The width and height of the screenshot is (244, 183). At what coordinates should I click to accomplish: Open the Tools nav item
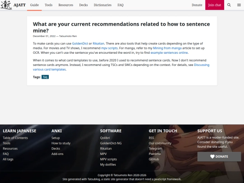(x=48, y=5)
